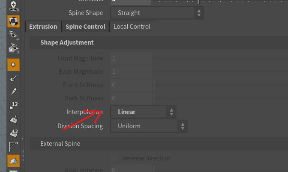Image resolution: width=288 pixels, height=172 pixels.
Task: Enable the display point trails icon
Action: click(x=13, y=91)
